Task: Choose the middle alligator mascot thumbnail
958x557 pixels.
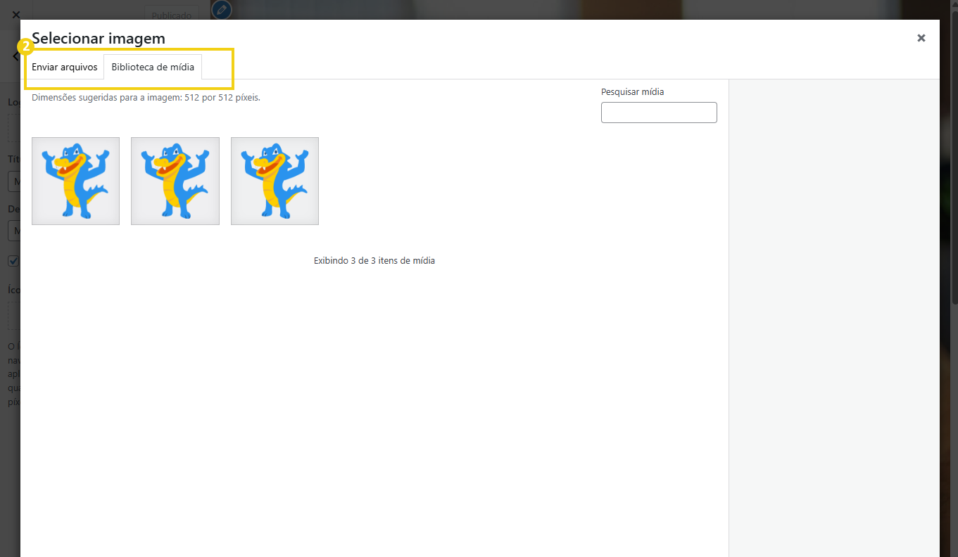Action: click(175, 181)
